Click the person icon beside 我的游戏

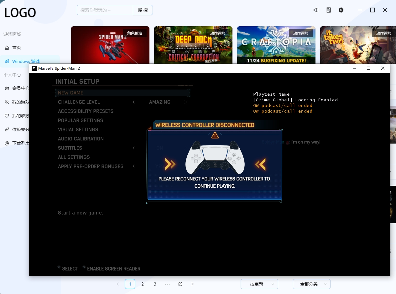[x=7, y=102]
